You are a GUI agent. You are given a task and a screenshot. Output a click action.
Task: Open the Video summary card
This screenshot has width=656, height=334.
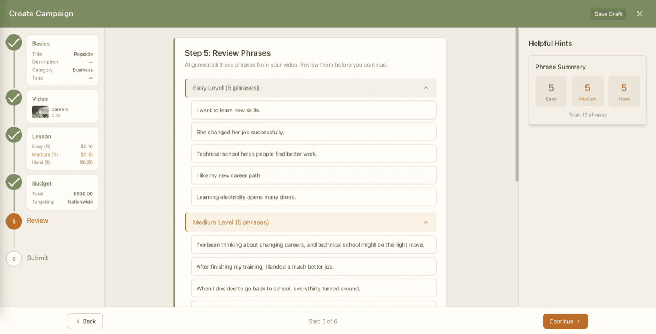pos(63,106)
